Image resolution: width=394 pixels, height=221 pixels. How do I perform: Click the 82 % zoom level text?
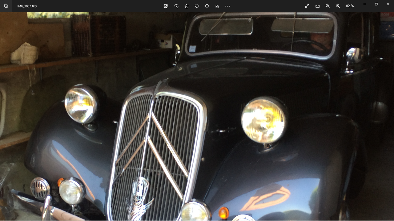pyautogui.click(x=350, y=6)
